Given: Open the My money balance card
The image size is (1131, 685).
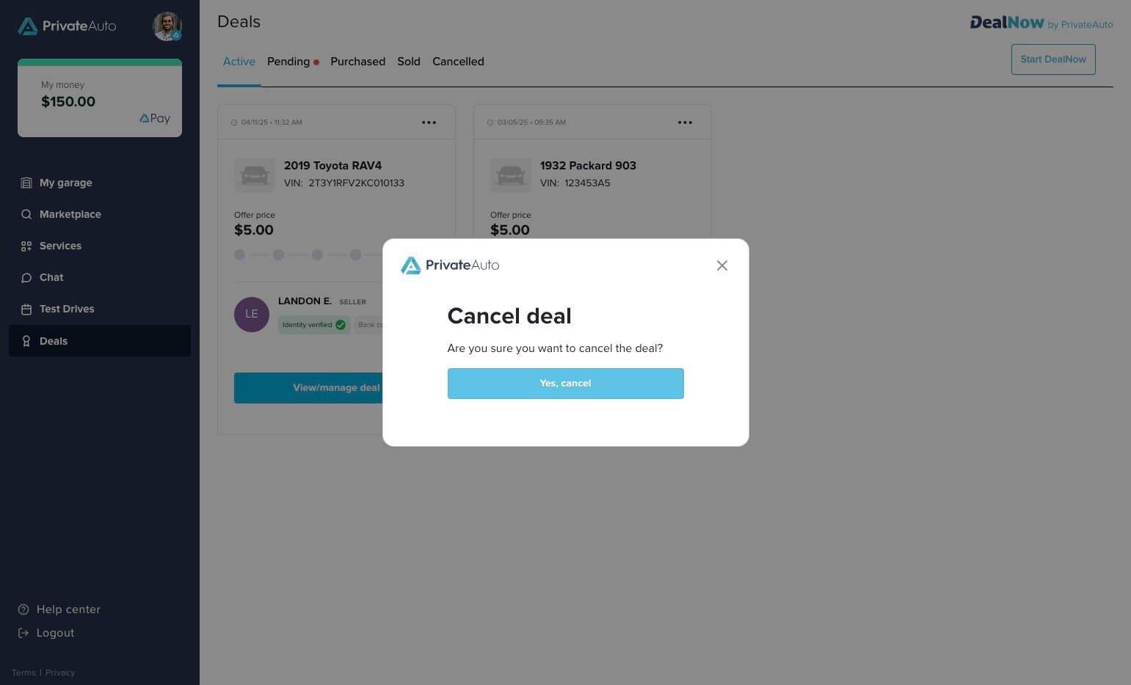Looking at the screenshot, I should click(100, 98).
